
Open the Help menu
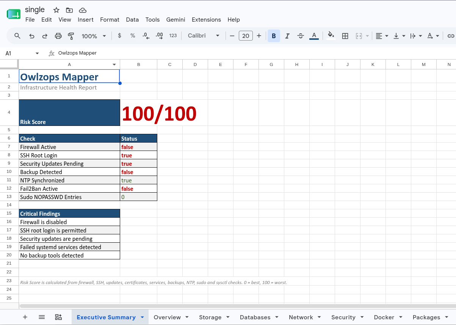(x=233, y=20)
